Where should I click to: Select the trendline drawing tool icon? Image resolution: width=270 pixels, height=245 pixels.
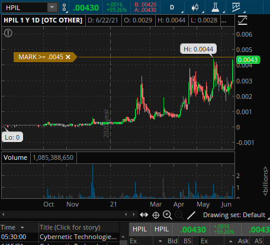(191, 215)
